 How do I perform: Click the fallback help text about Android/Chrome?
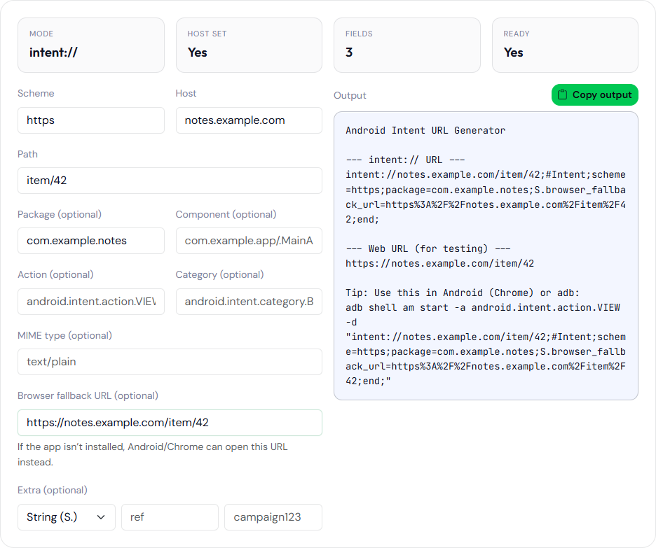(152, 454)
